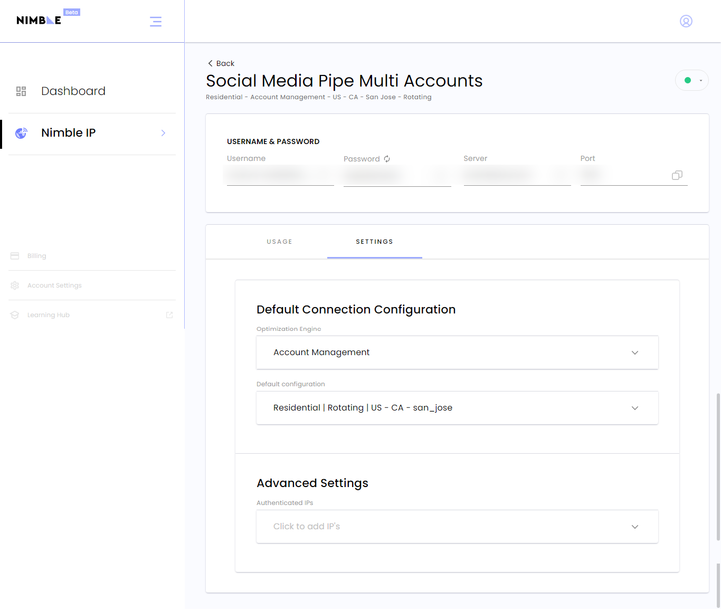Open Learning Hub external link icon

coord(169,315)
